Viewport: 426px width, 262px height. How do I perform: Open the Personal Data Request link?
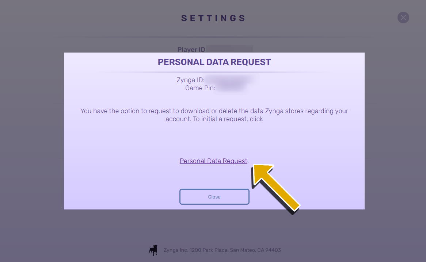[x=213, y=161]
